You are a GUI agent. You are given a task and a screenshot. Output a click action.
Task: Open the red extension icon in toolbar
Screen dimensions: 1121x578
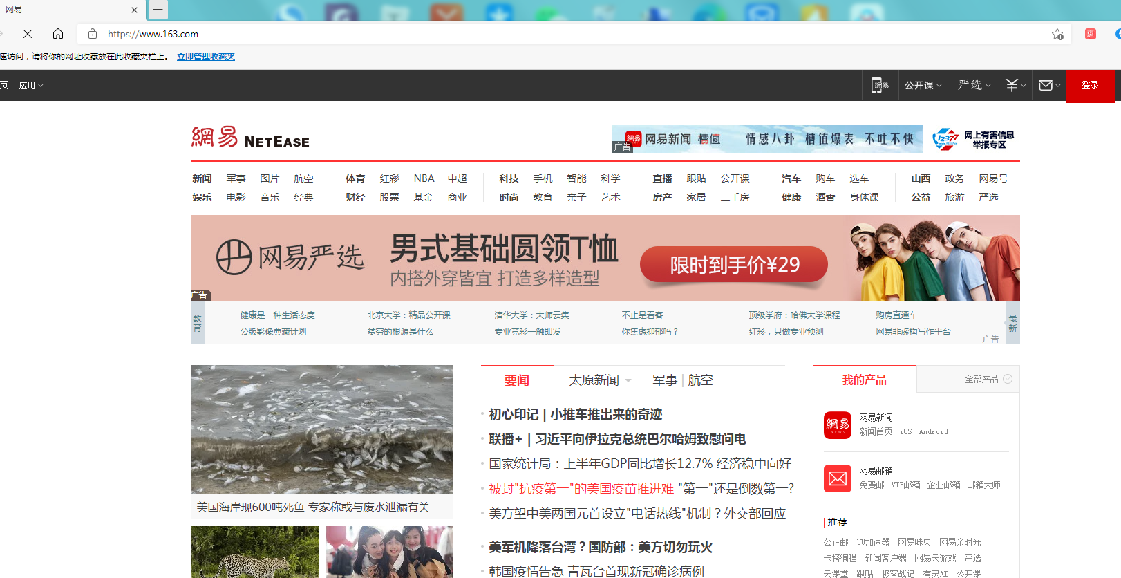pos(1091,34)
